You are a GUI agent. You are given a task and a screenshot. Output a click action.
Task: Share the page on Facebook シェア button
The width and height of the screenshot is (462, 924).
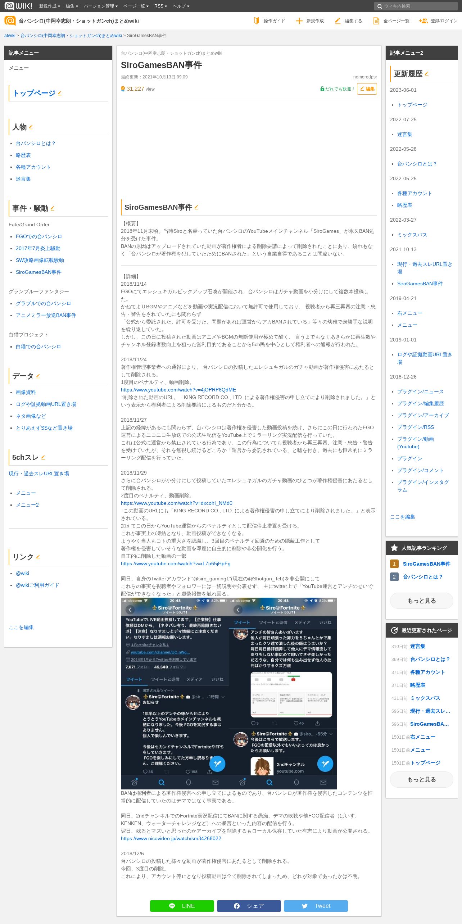point(249,906)
